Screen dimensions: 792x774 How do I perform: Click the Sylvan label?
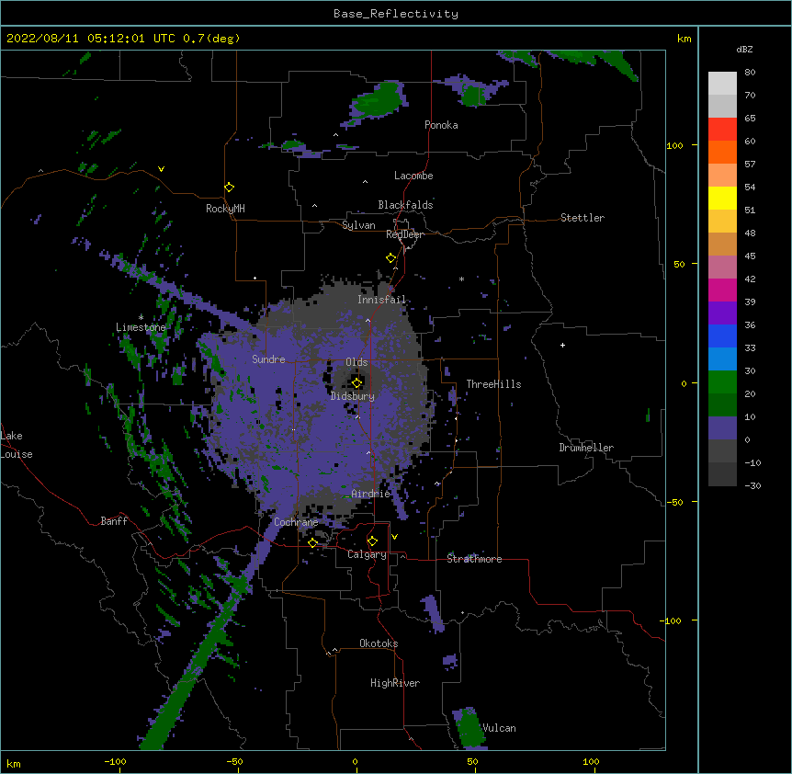tap(358, 225)
